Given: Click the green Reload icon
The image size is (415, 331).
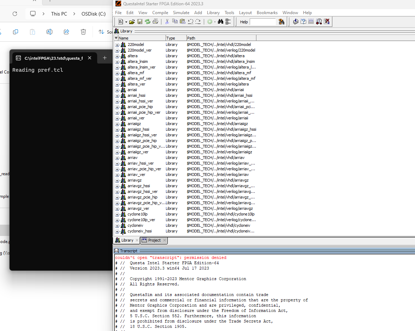Looking at the screenshot, I should (x=148, y=22).
